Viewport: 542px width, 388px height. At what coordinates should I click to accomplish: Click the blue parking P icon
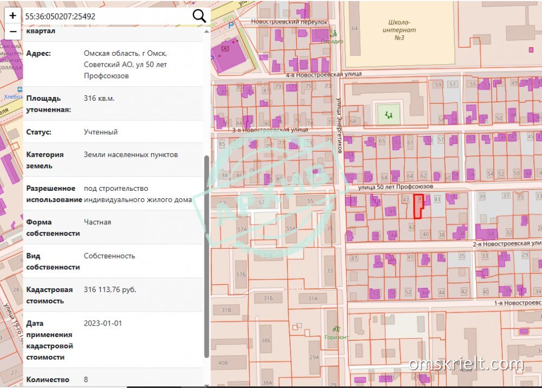pyautogui.click(x=233, y=25)
